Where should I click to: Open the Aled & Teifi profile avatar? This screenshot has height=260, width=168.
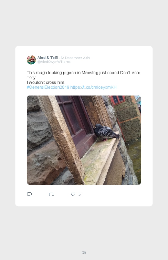click(31, 60)
